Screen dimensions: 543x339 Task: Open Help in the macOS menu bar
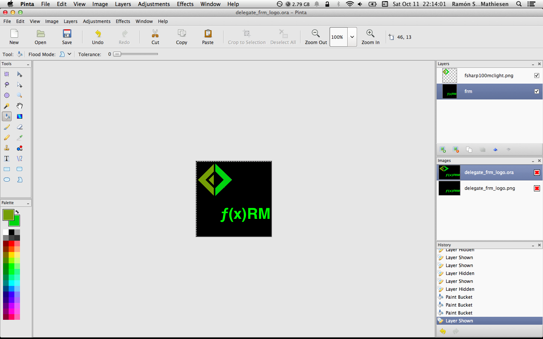233,4
